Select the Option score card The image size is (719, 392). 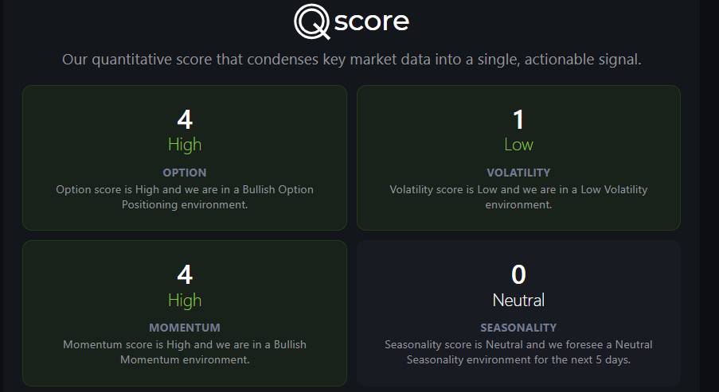[x=185, y=157]
